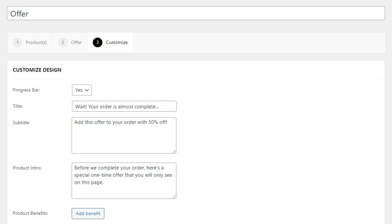Image resolution: width=392 pixels, height=224 pixels.
Task: Click the resize grip on the Subtitle box
Action: tap(174, 152)
